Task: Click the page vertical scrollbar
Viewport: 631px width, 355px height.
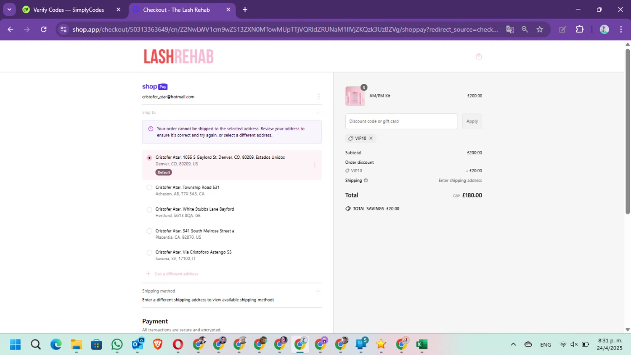Action: point(628,131)
